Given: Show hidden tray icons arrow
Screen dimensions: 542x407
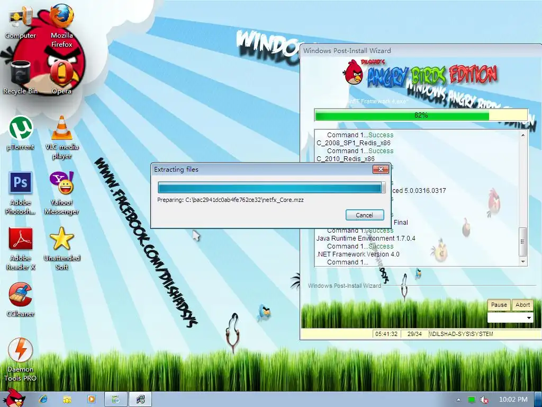Looking at the screenshot, I should (x=459, y=400).
